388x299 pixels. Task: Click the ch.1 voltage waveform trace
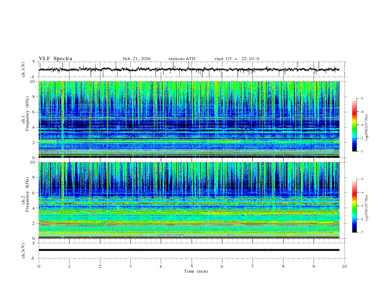click(x=189, y=69)
